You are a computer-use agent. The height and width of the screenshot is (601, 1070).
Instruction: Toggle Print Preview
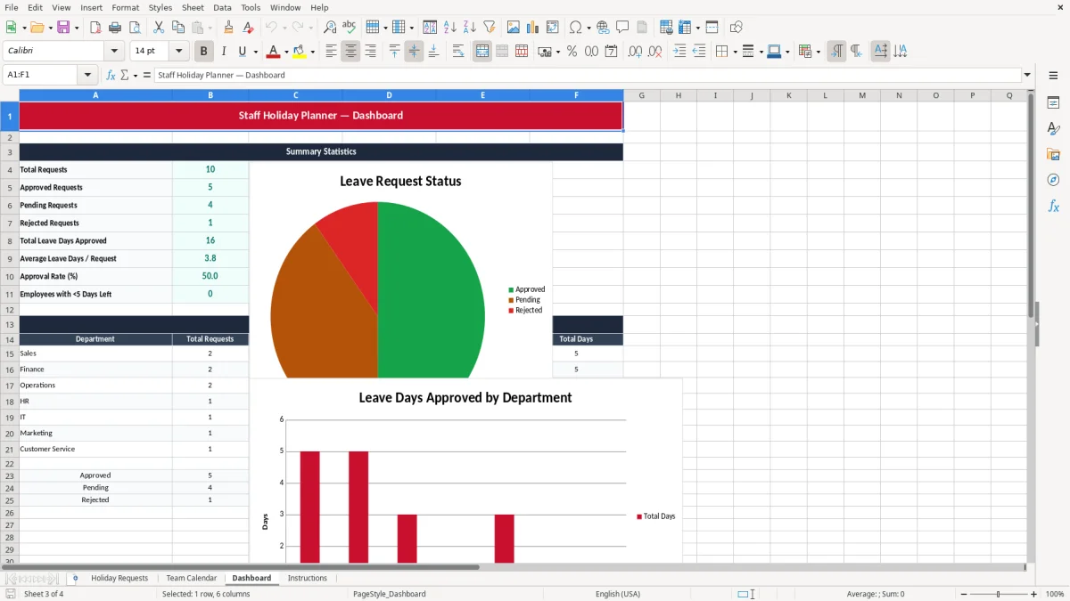coord(135,28)
